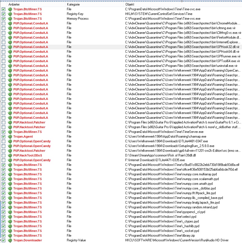Sort by the Anbieter column header

tap(14, 4)
